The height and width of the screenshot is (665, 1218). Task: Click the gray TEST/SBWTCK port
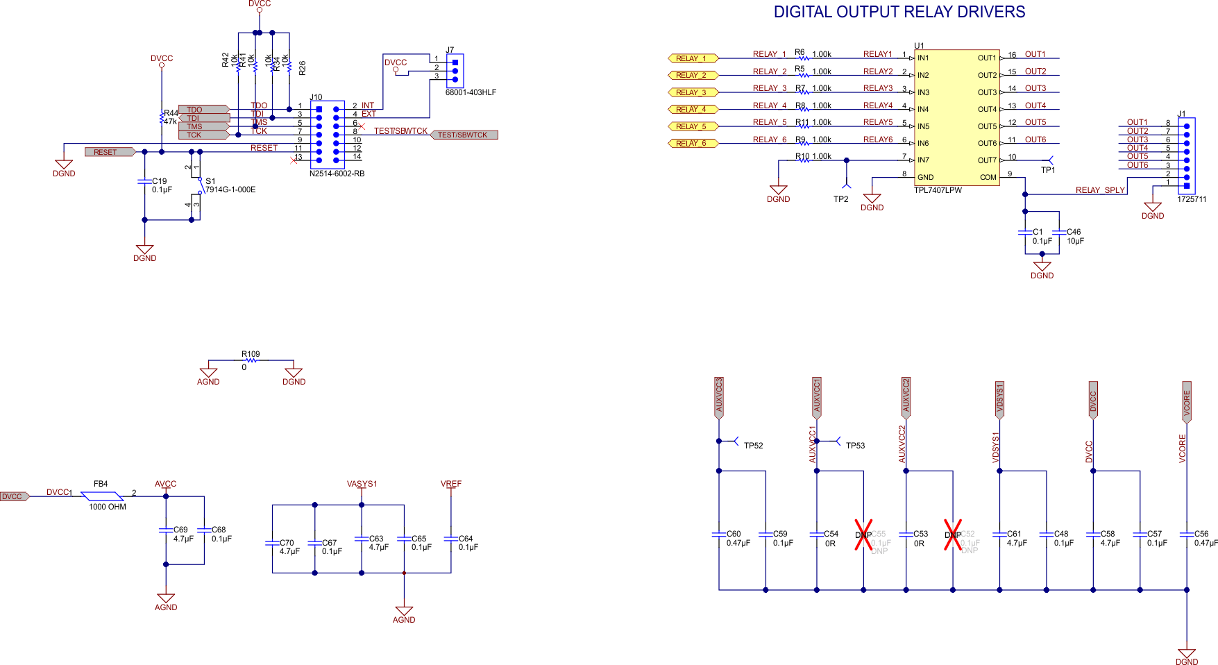(x=464, y=135)
